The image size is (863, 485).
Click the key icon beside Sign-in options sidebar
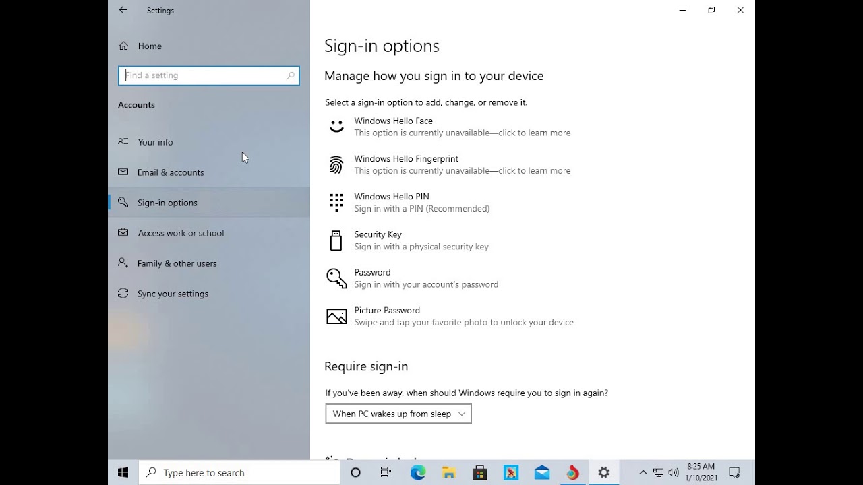[x=123, y=202]
